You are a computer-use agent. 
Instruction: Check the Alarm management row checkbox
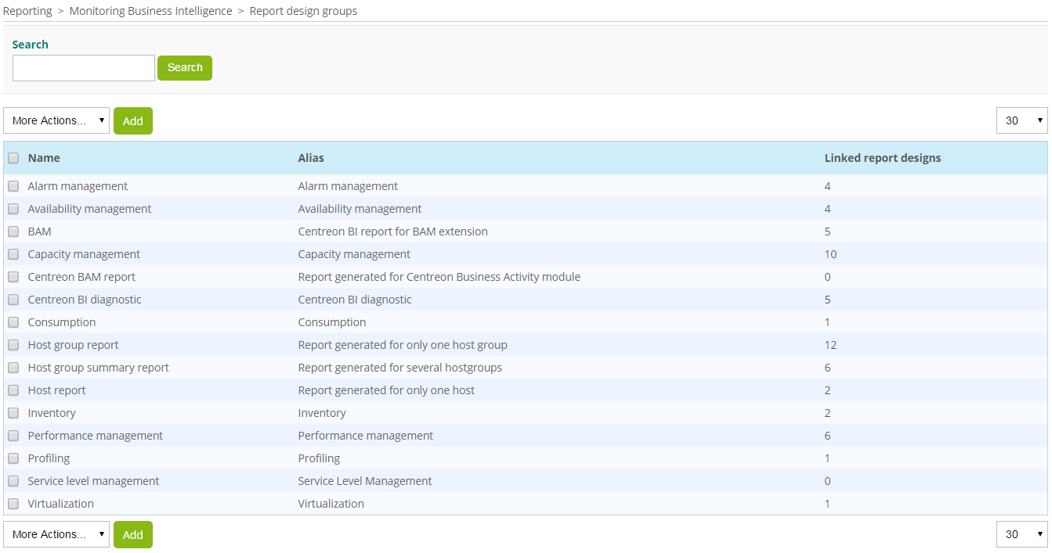tap(13, 185)
